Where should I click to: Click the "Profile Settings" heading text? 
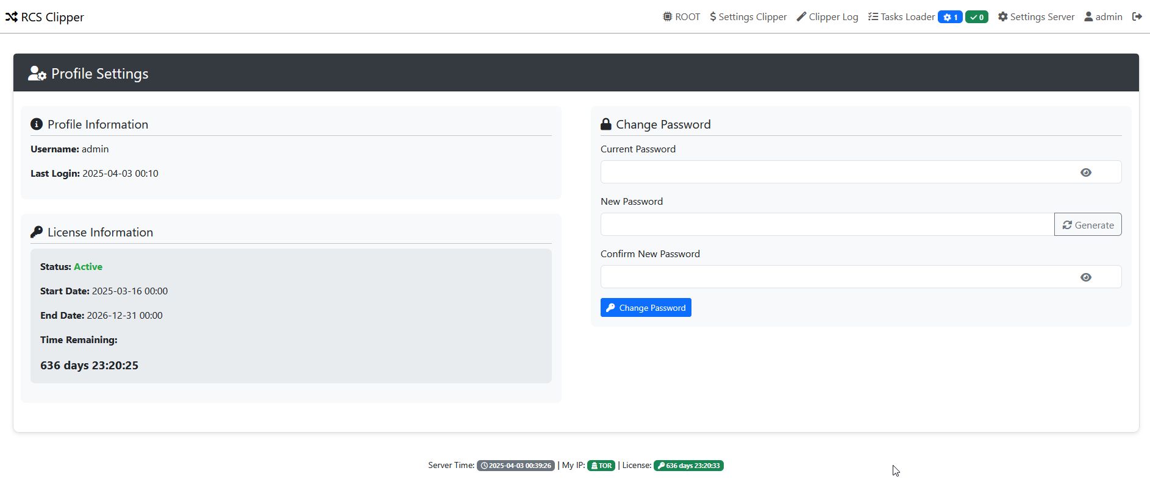click(100, 74)
